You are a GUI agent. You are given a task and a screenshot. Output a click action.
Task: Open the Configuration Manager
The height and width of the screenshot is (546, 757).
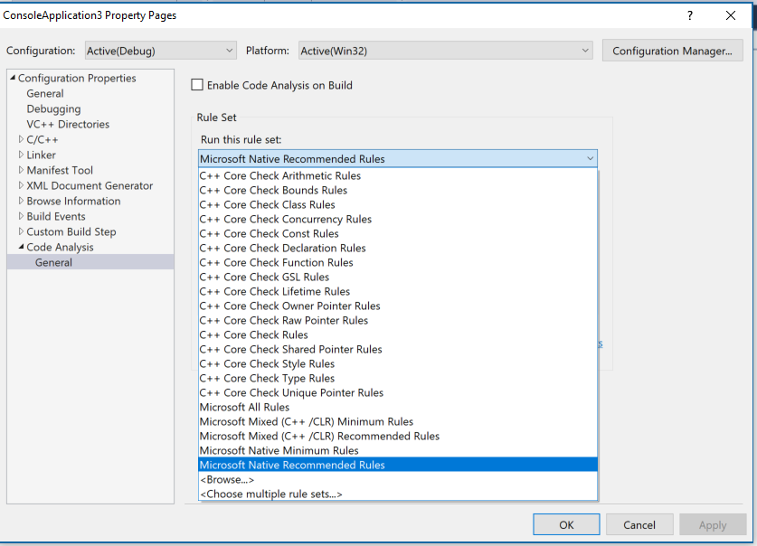[x=672, y=51]
